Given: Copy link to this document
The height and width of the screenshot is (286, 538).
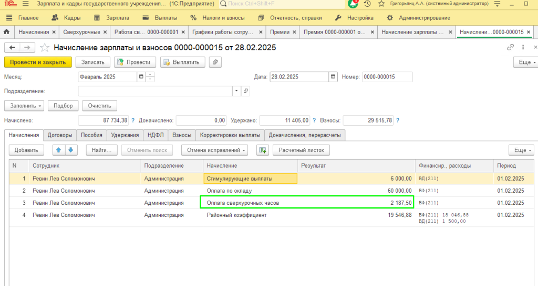Looking at the screenshot, I should pyautogui.click(x=511, y=47).
